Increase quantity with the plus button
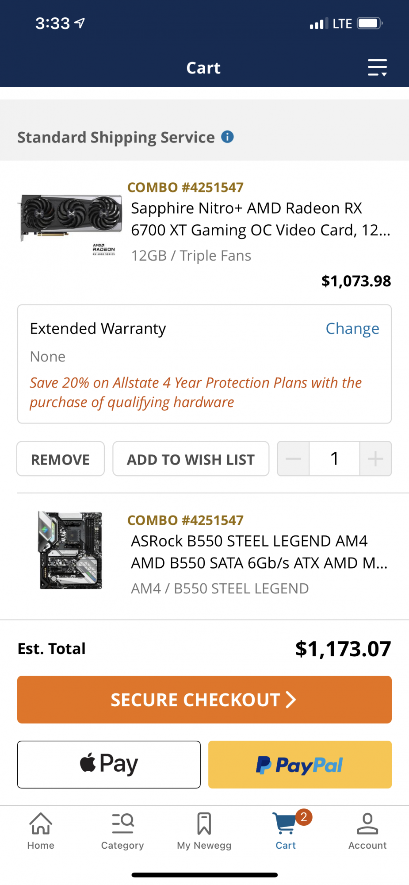Viewport: 409px width, 885px height. (x=375, y=458)
